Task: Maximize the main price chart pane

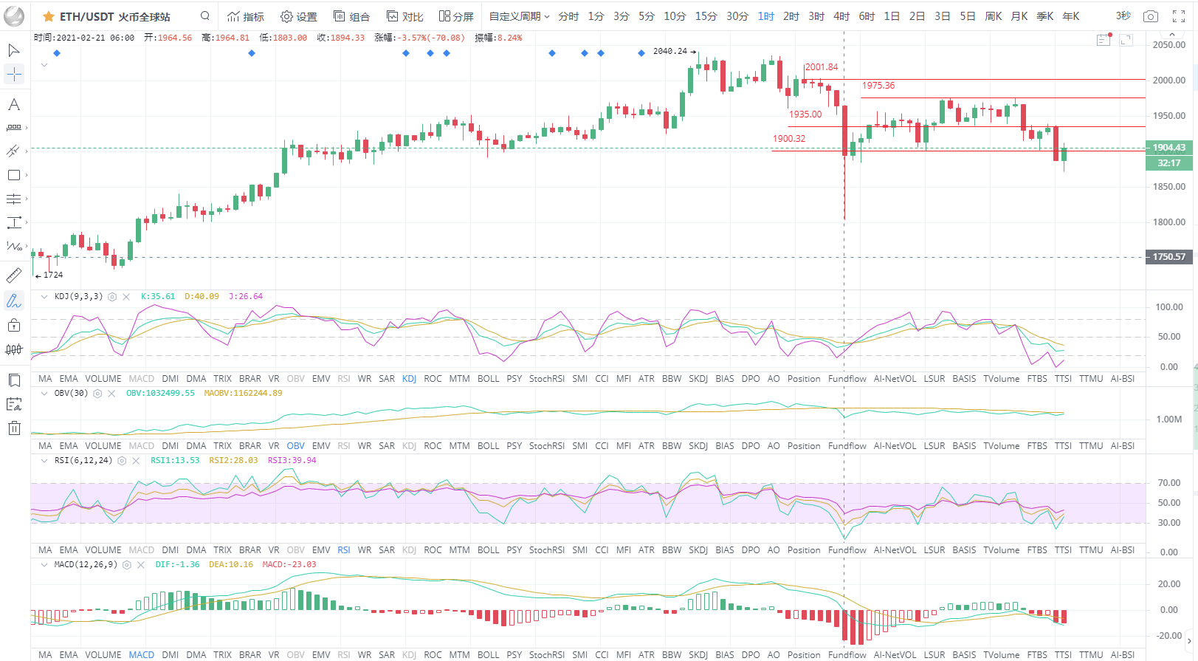Action: coord(1126,40)
